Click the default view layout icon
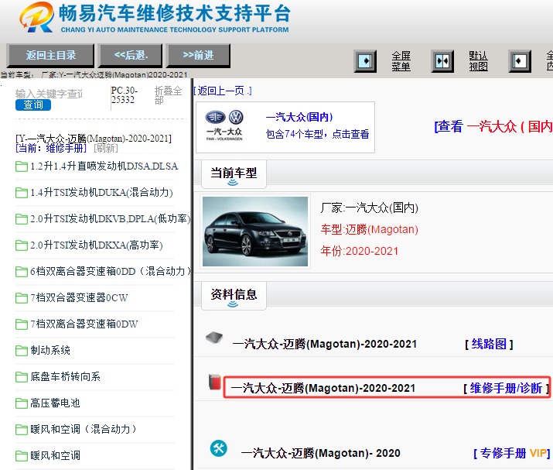 (x=442, y=61)
